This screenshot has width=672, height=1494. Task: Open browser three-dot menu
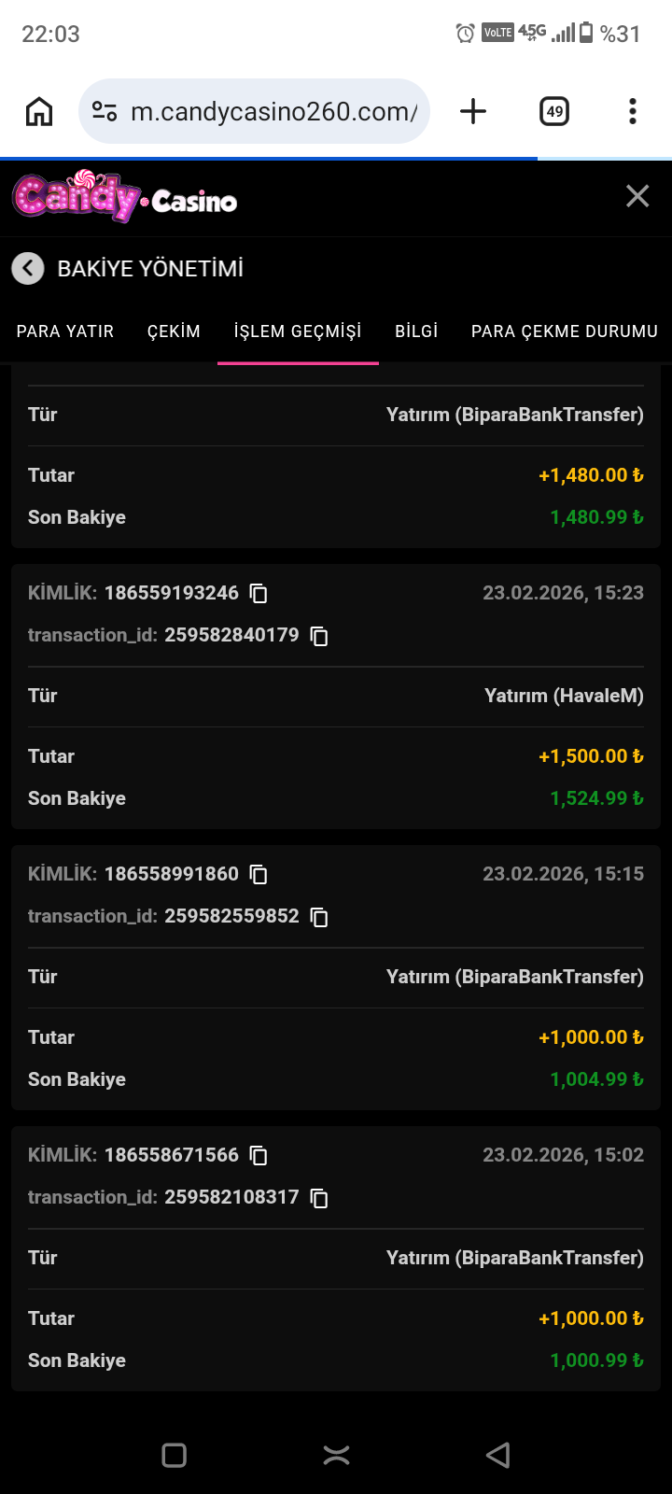[x=633, y=112]
